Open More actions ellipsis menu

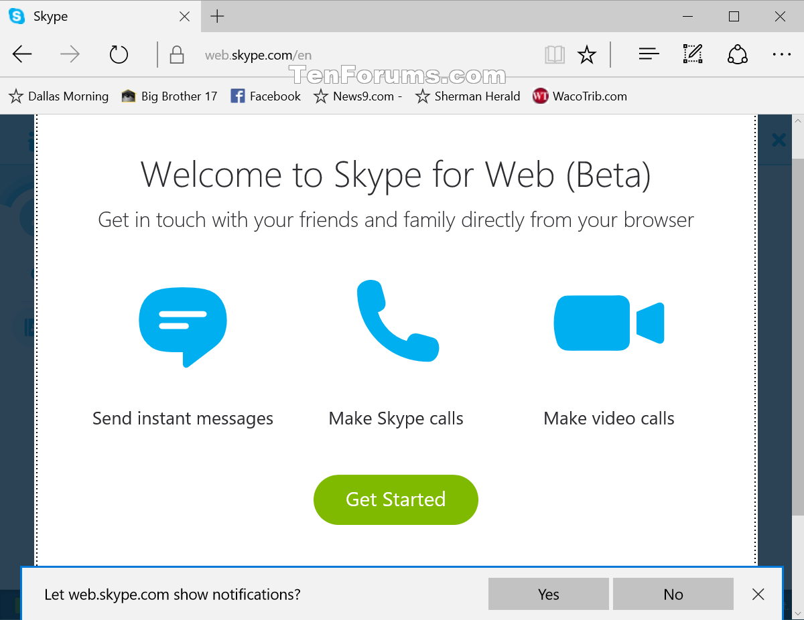782,55
